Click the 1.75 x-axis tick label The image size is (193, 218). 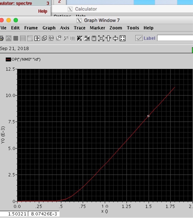(170, 206)
